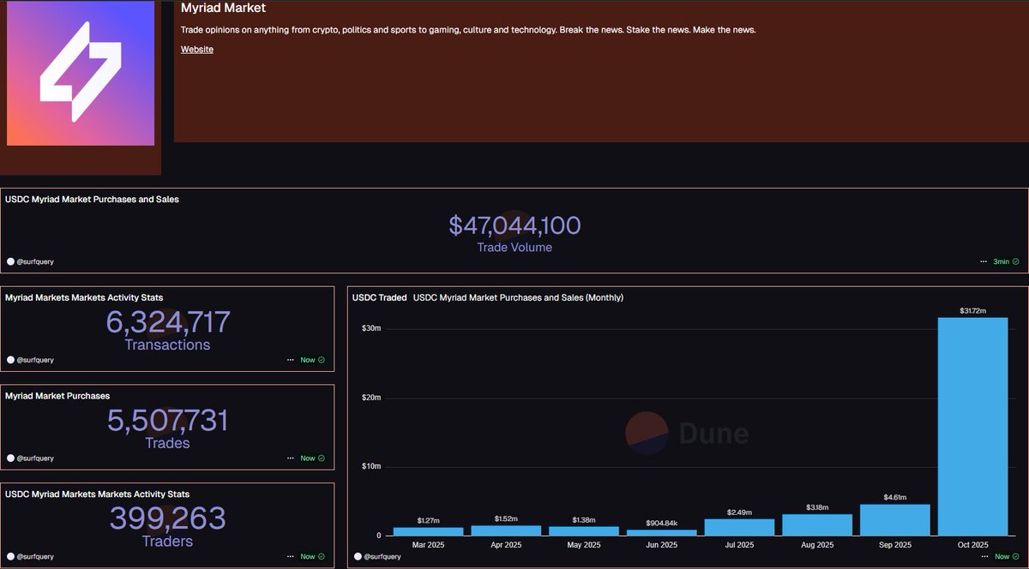Click the Now refresh status in monthly chart panel
Screen dimensions: 1029x569
click(x=1007, y=556)
